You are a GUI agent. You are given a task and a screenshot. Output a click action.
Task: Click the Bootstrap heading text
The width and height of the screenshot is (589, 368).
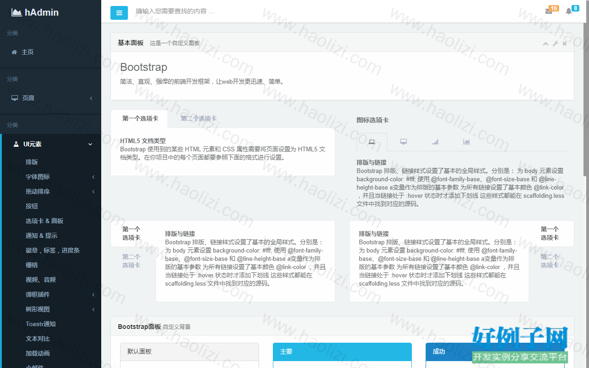[144, 67]
